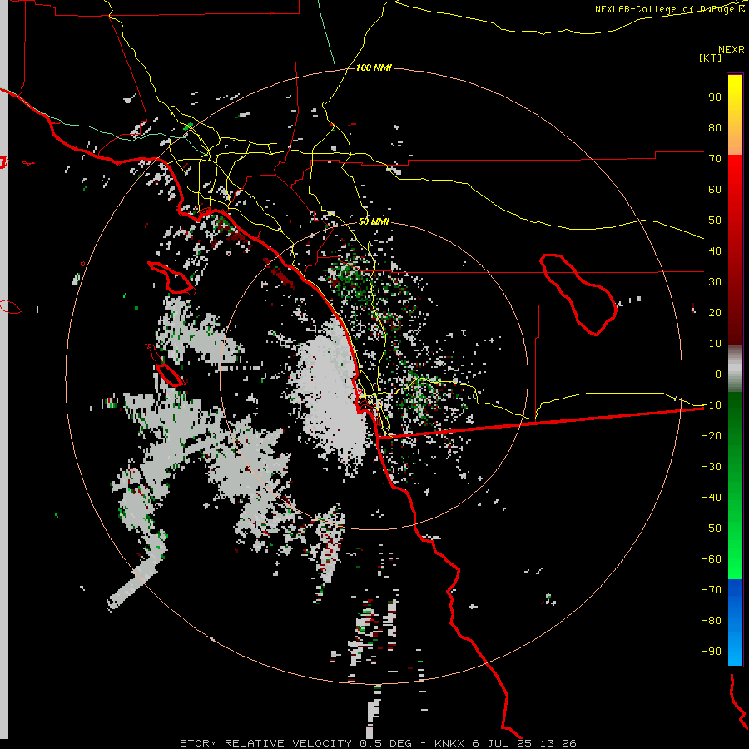Select the 90 value on velocity scale
Image resolution: width=749 pixels, height=749 pixels.
(x=715, y=97)
